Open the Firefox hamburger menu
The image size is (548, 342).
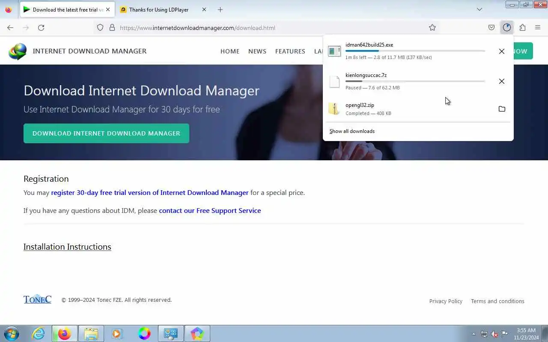[538, 28]
